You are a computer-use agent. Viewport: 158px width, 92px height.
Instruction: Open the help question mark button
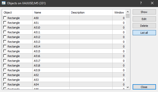pyautogui.click(x=141, y=3)
